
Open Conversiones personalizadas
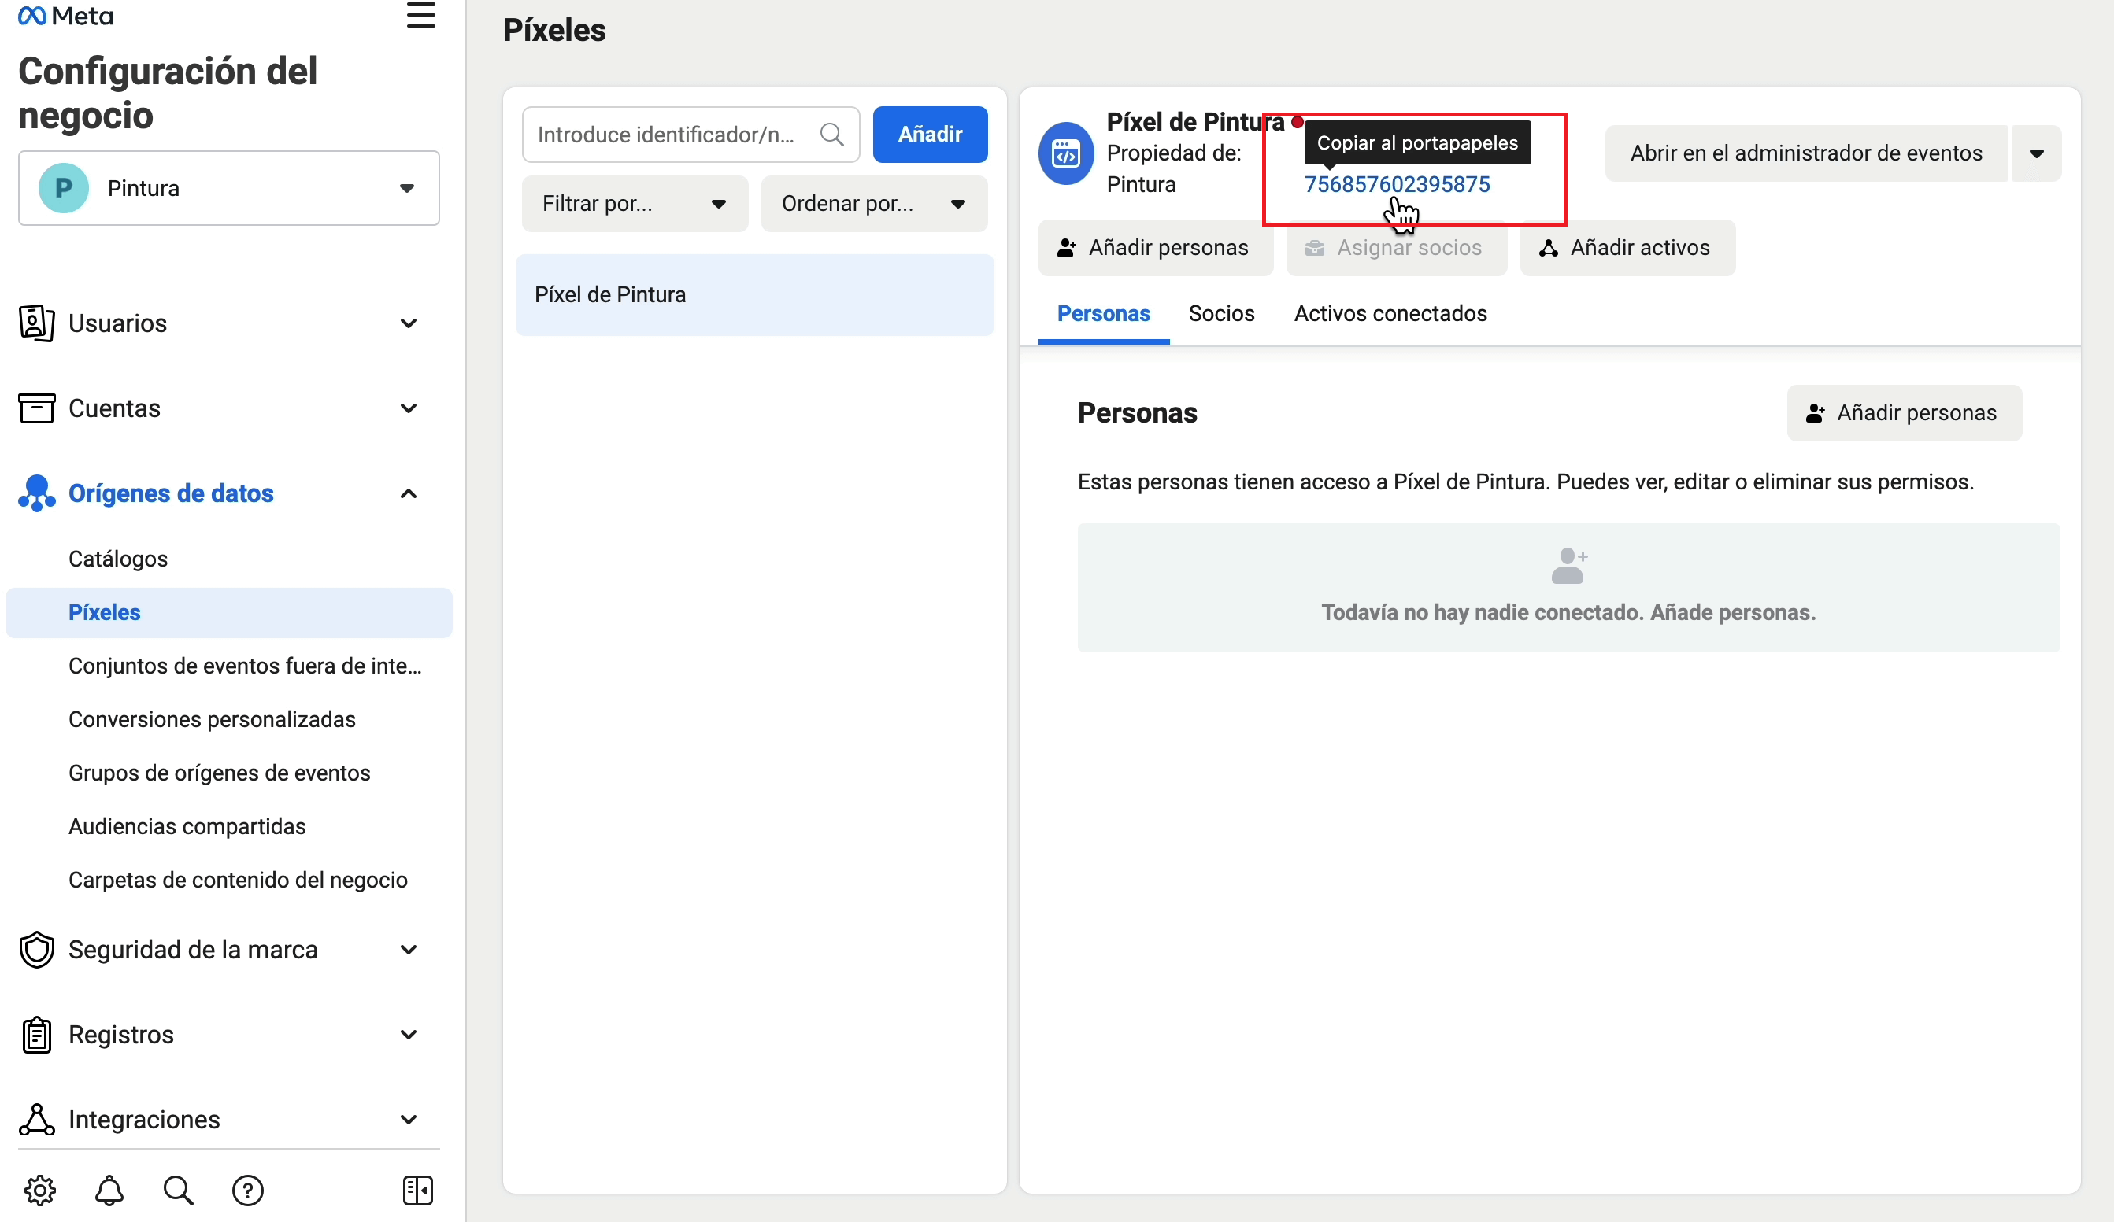coord(211,719)
